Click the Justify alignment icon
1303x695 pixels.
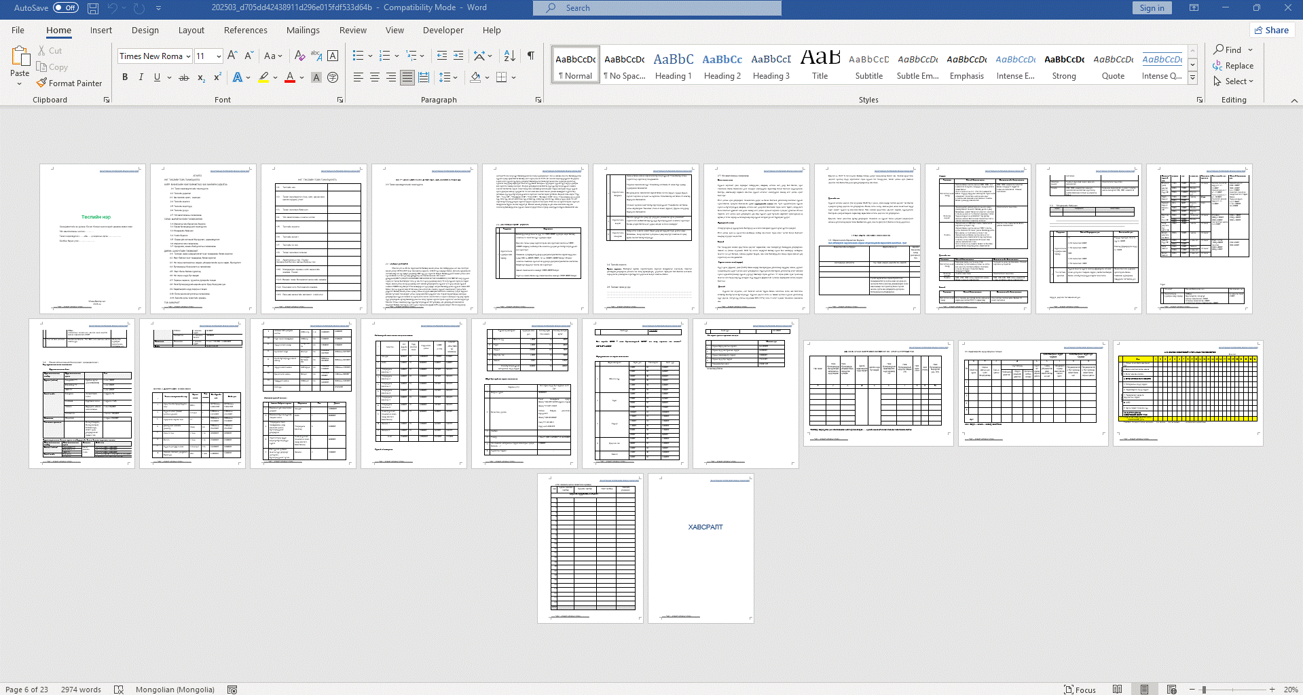point(407,77)
